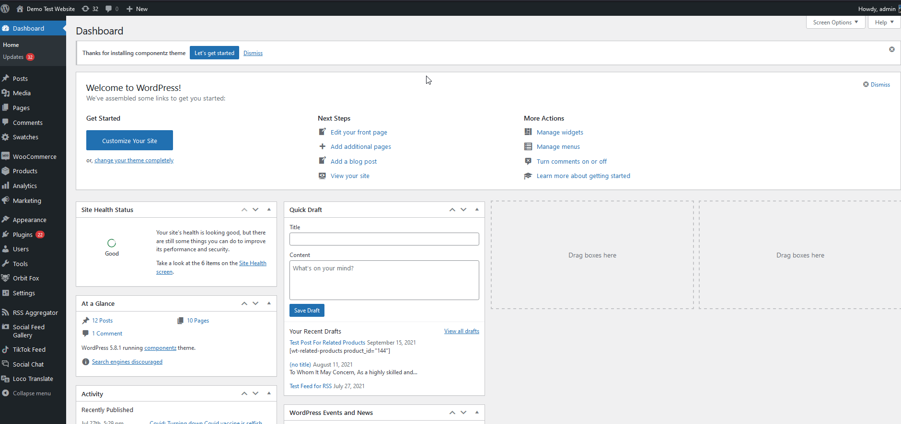Click Add a blog post link

[354, 161]
